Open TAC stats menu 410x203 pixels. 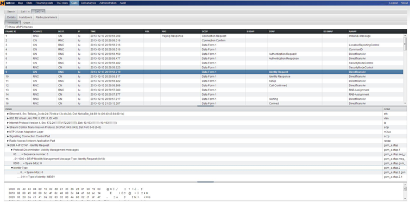62,3
